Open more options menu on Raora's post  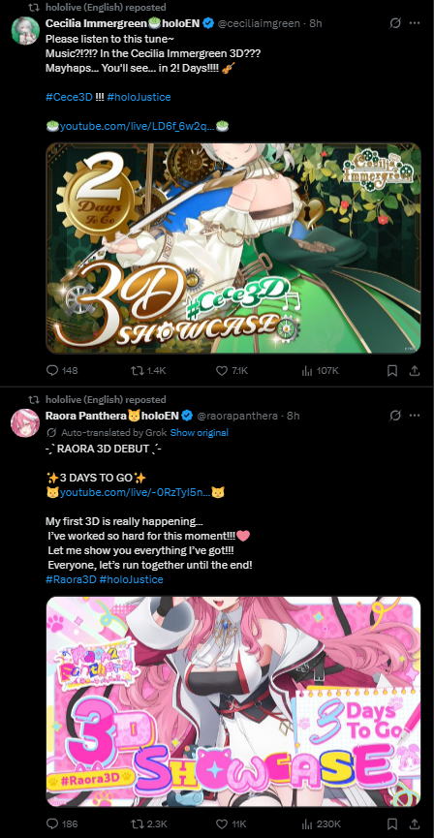click(415, 416)
